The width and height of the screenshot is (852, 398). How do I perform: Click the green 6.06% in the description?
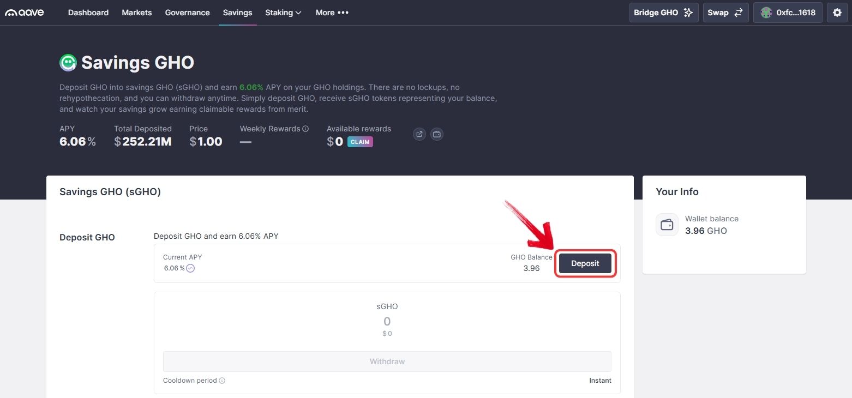click(x=251, y=87)
